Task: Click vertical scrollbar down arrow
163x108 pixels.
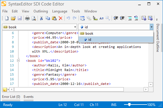Action: pyautogui.click(x=151, y=85)
